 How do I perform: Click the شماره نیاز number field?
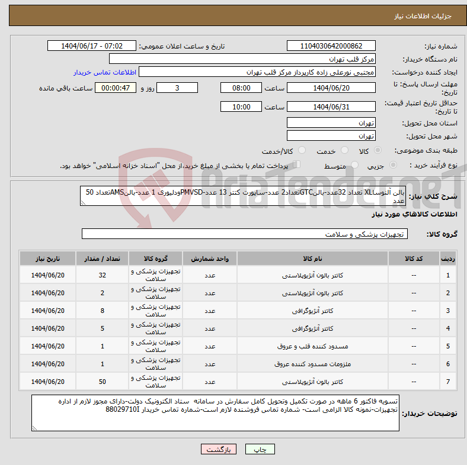pos(331,46)
